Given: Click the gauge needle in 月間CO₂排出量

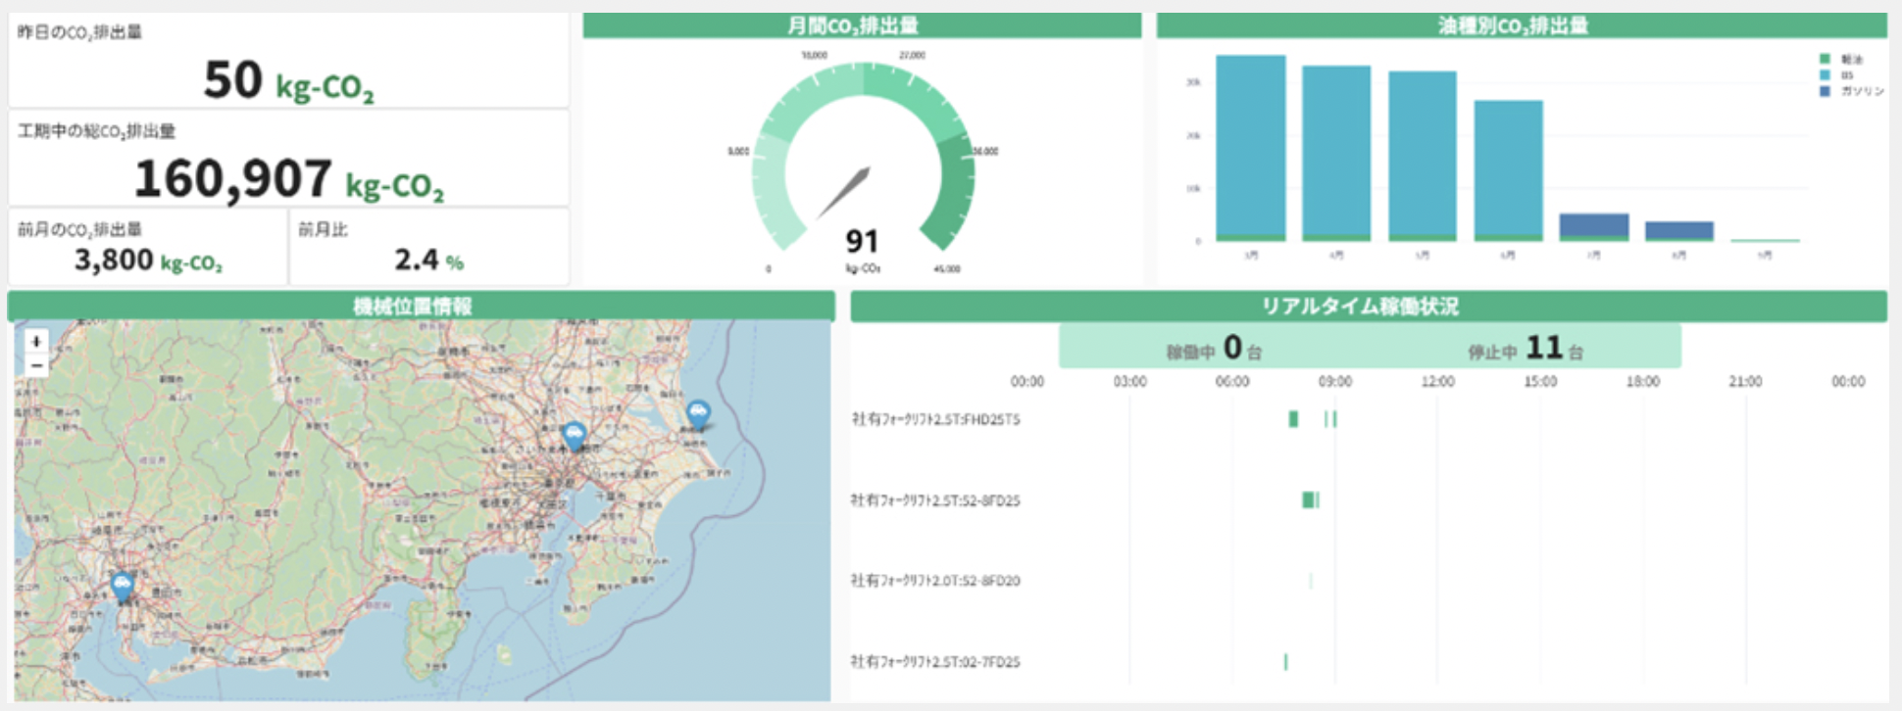Looking at the screenshot, I should 845,191.
